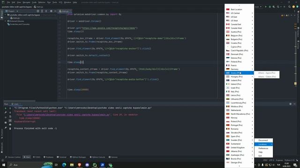Hide the Run tool window

pyautogui.click(x=294, y=104)
